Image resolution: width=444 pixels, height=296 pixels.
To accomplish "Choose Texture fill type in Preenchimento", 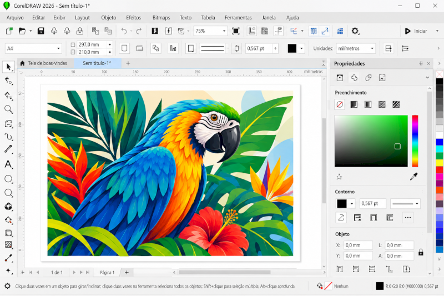I will pyautogui.click(x=396, y=104).
